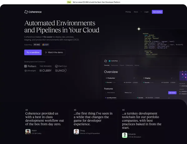The image size is (187, 144).
Task: Open Staging environment external link icon
Action: (172, 78)
